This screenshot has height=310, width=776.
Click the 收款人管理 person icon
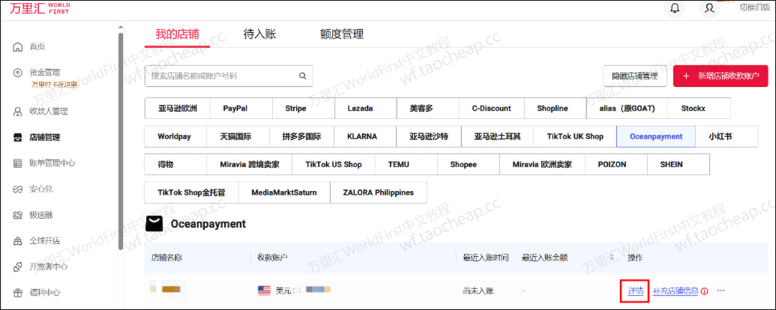click(x=18, y=111)
